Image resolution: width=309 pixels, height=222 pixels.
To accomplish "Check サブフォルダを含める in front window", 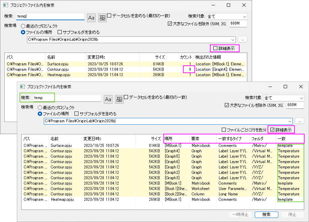I will 76,114.
